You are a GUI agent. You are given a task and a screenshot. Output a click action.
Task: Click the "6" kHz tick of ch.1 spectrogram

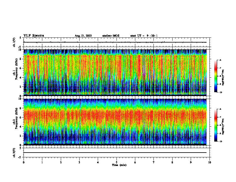click(21, 68)
